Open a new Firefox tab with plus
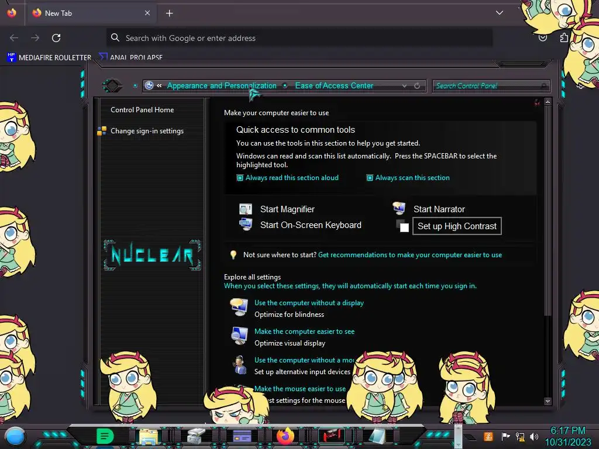This screenshot has width=599, height=449. pyautogui.click(x=169, y=13)
